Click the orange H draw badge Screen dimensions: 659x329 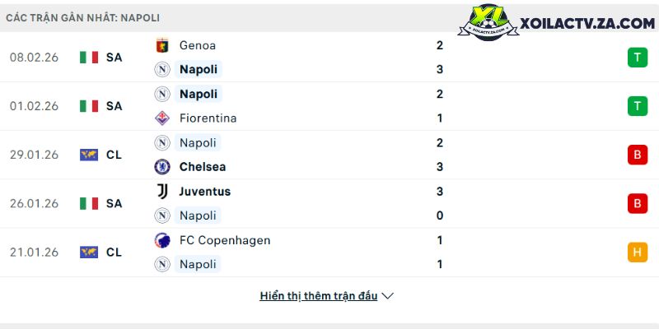[637, 253]
